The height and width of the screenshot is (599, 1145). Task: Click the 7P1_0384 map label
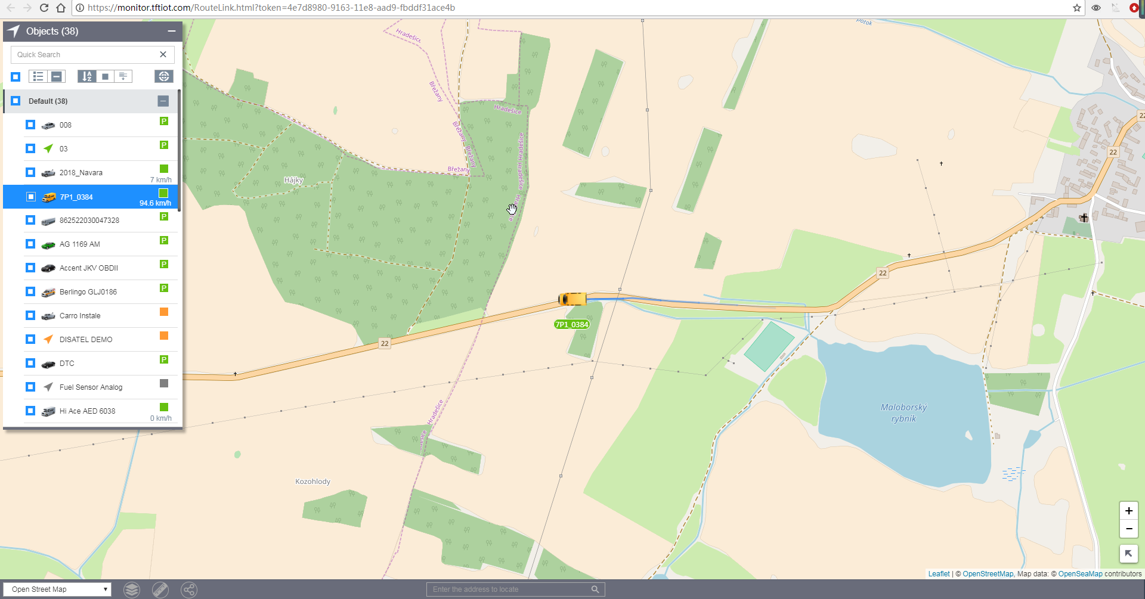(x=572, y=324)
